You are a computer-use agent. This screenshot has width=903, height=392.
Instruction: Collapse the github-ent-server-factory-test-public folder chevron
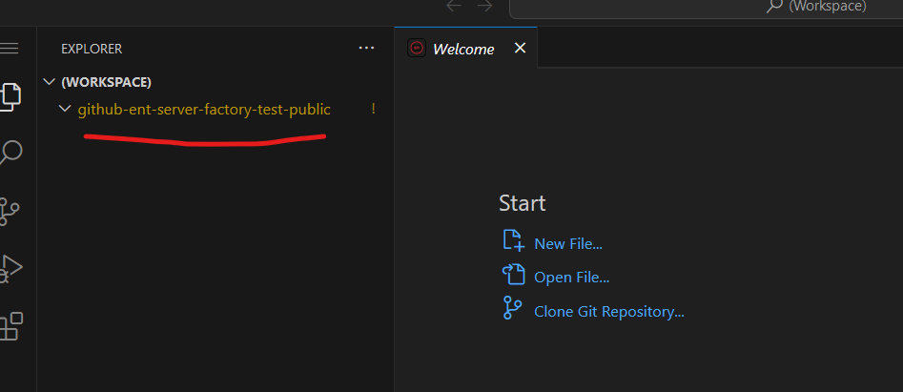65,109
